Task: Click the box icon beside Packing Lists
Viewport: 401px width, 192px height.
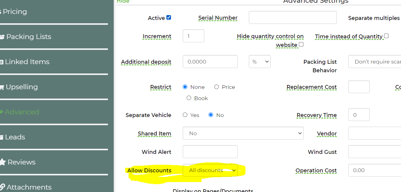Action: [2, 37]
